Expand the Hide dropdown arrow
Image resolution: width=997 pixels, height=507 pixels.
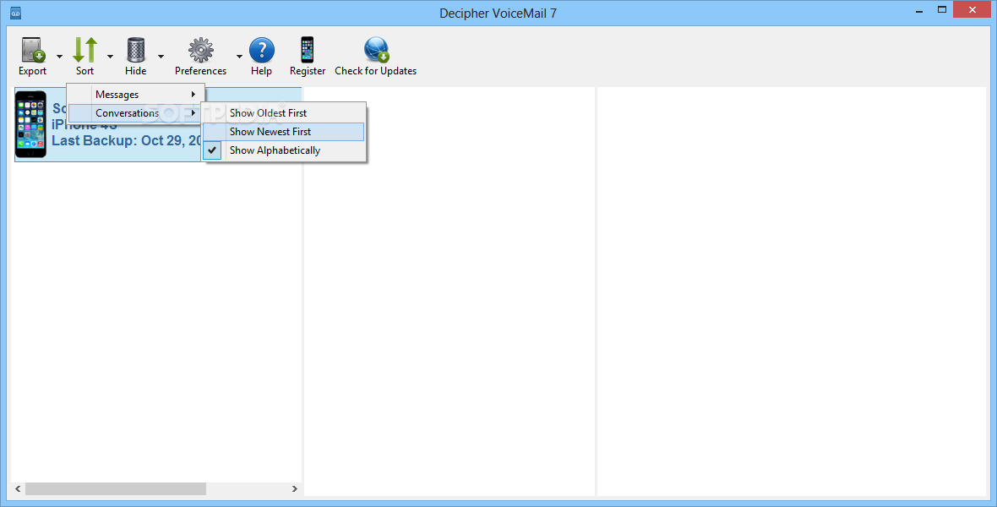[161, 57]
